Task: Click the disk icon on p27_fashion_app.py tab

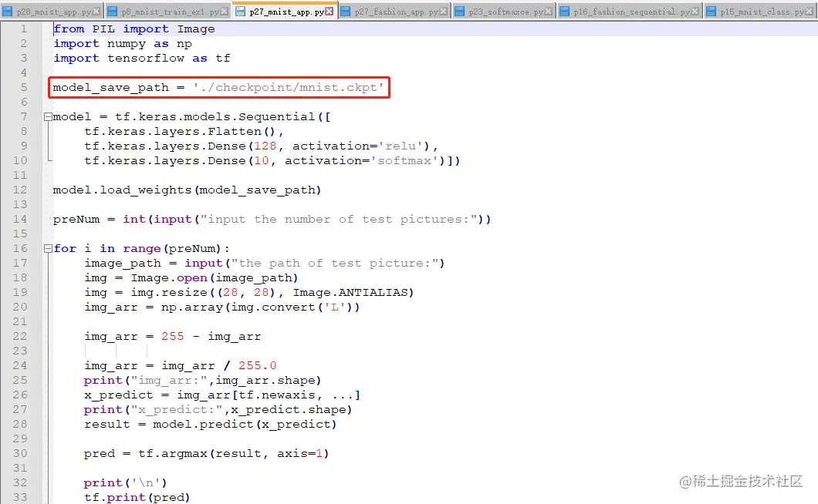Action: [x=346, y=12]
